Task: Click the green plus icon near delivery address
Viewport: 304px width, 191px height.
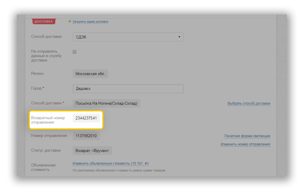Action: [x=70, y=21]
